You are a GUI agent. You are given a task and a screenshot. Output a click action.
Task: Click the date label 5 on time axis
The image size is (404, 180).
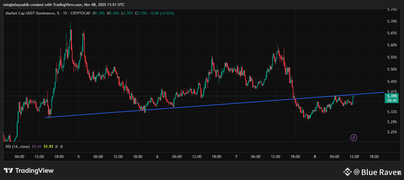79,157
